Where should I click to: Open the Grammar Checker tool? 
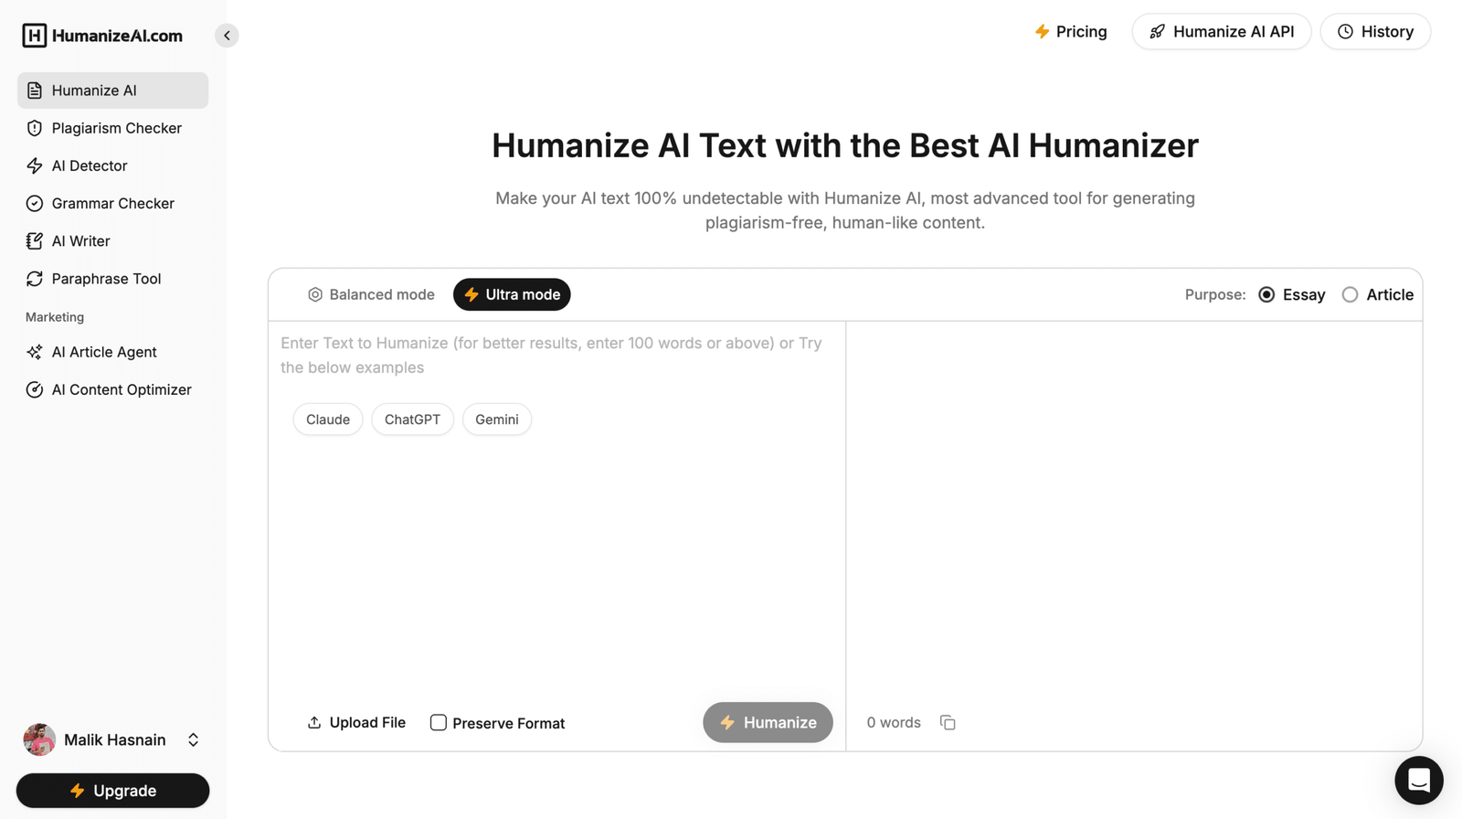pos(112,203)
